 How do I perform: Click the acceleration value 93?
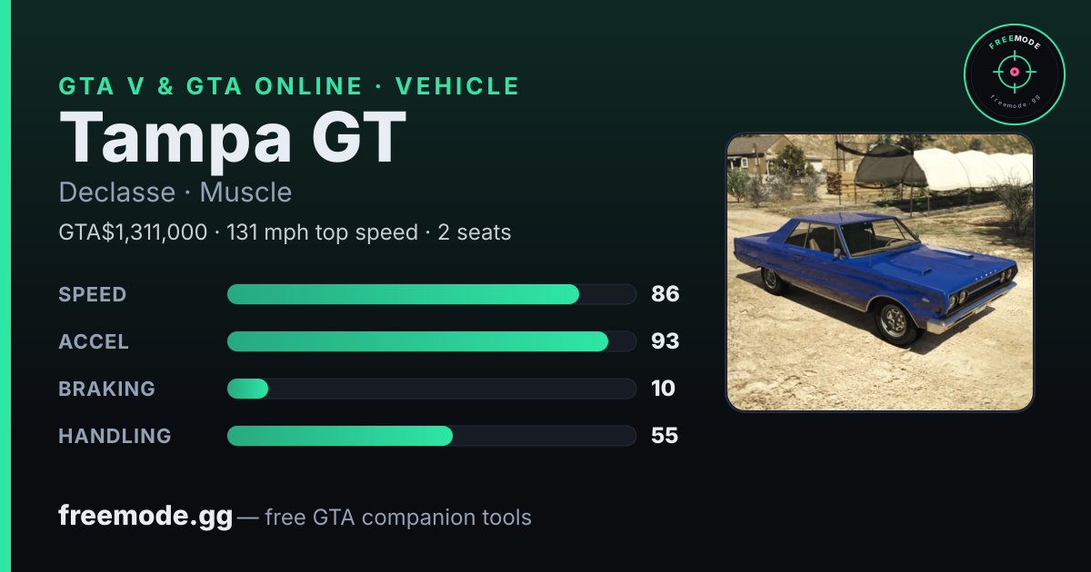(x=666, y=341)
